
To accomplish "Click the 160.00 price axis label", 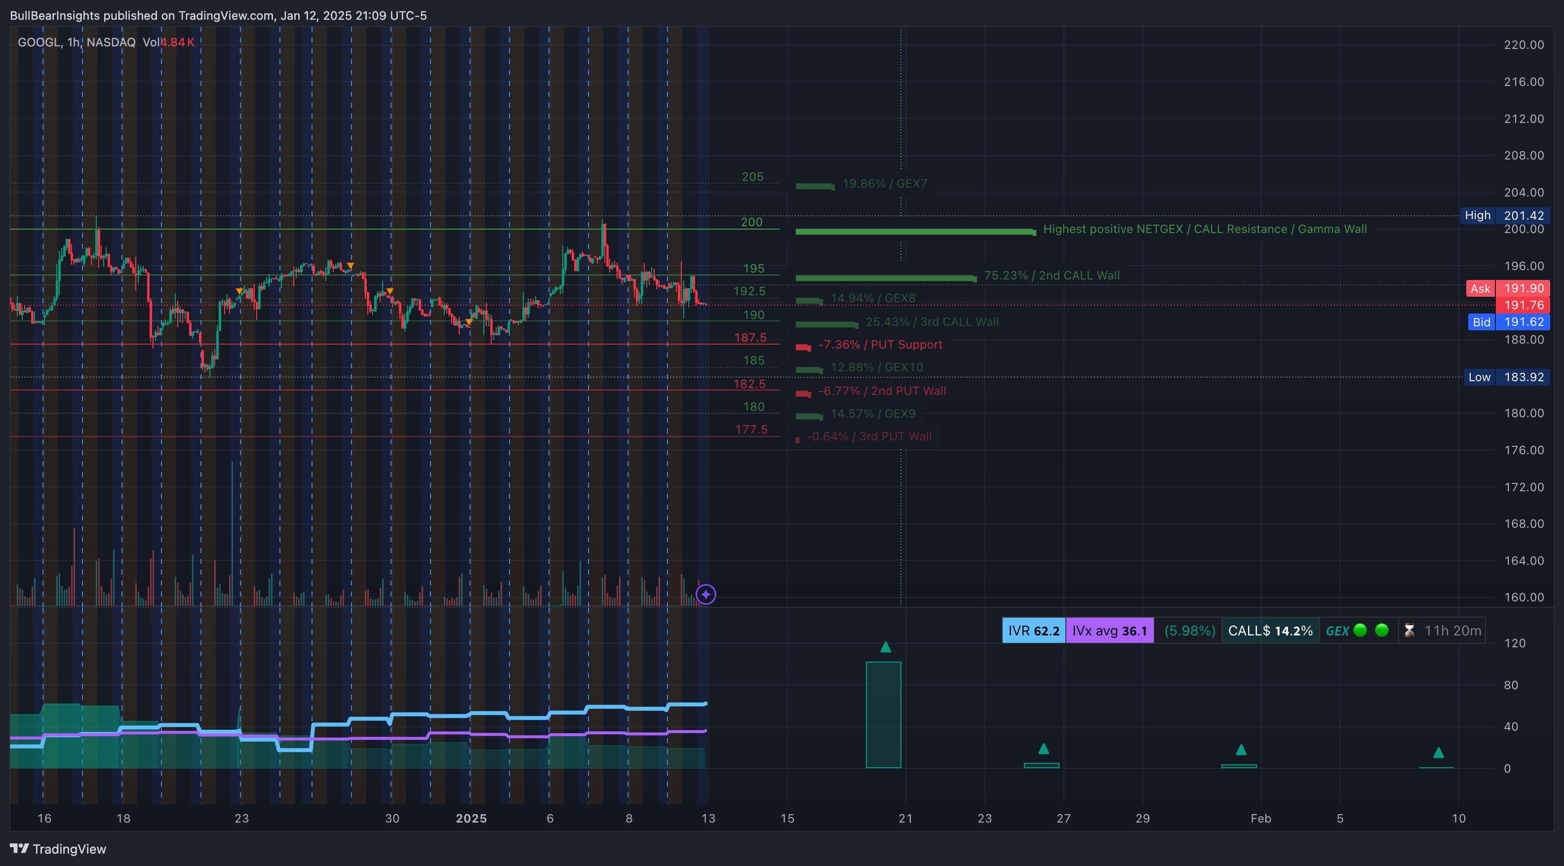I will click(x=1524, y=597).
